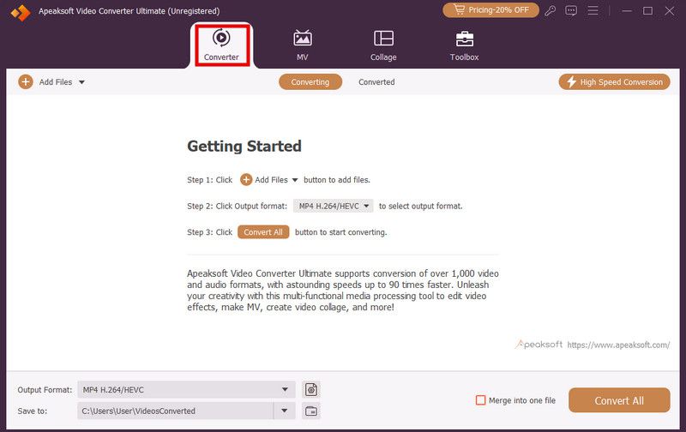686x432 pixels.
Task: Click the Getting Started heading
Action: [244, 146]
